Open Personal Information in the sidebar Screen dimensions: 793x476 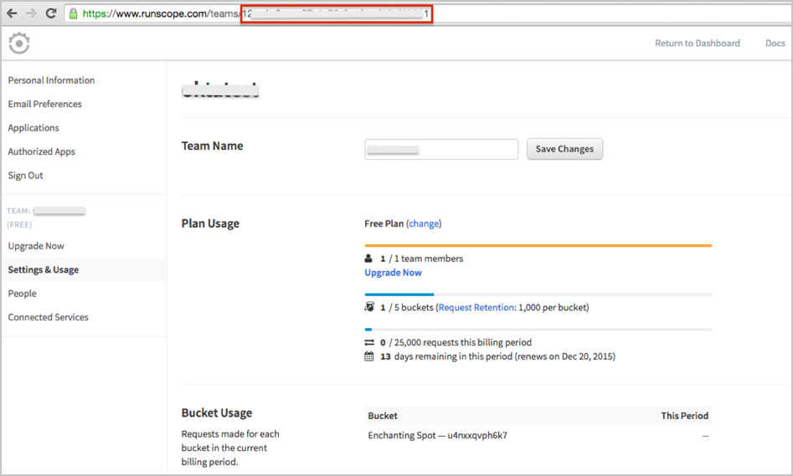coord(51,80)
